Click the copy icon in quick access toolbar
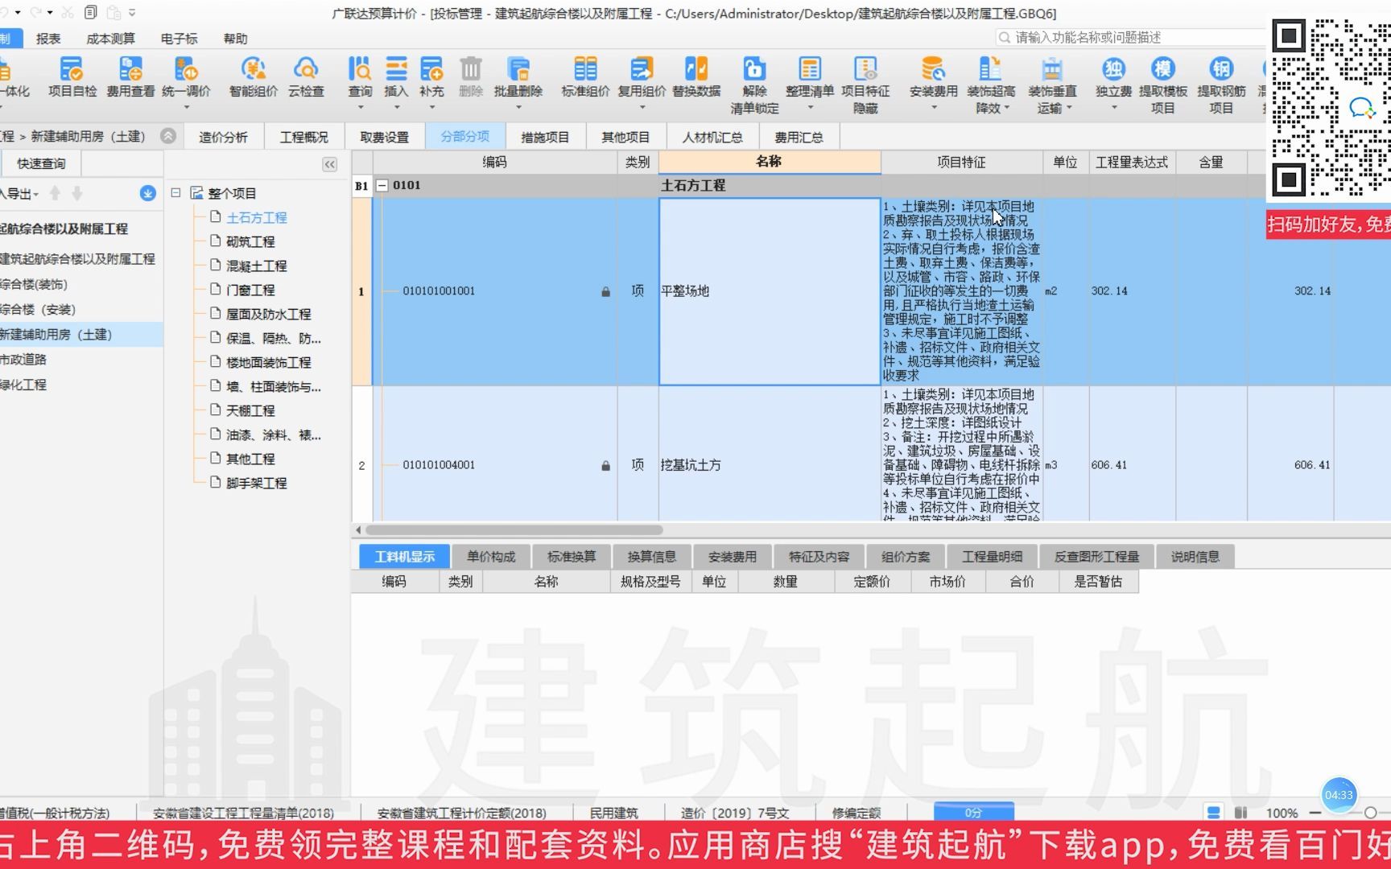 90,12
